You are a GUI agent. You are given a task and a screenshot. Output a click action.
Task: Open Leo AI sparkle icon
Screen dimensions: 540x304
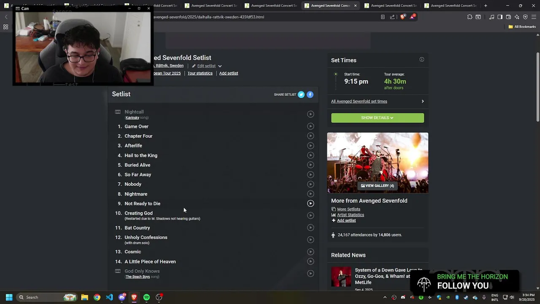click(x=517, y=17)
